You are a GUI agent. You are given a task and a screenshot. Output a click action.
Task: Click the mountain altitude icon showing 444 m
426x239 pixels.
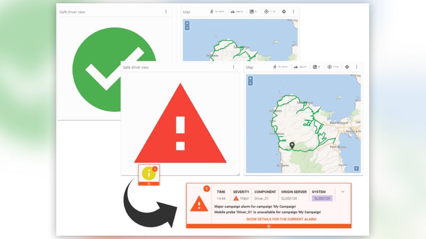(296, 67)
